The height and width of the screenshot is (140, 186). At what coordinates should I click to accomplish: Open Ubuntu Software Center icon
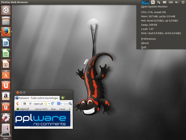pos(6,75)
